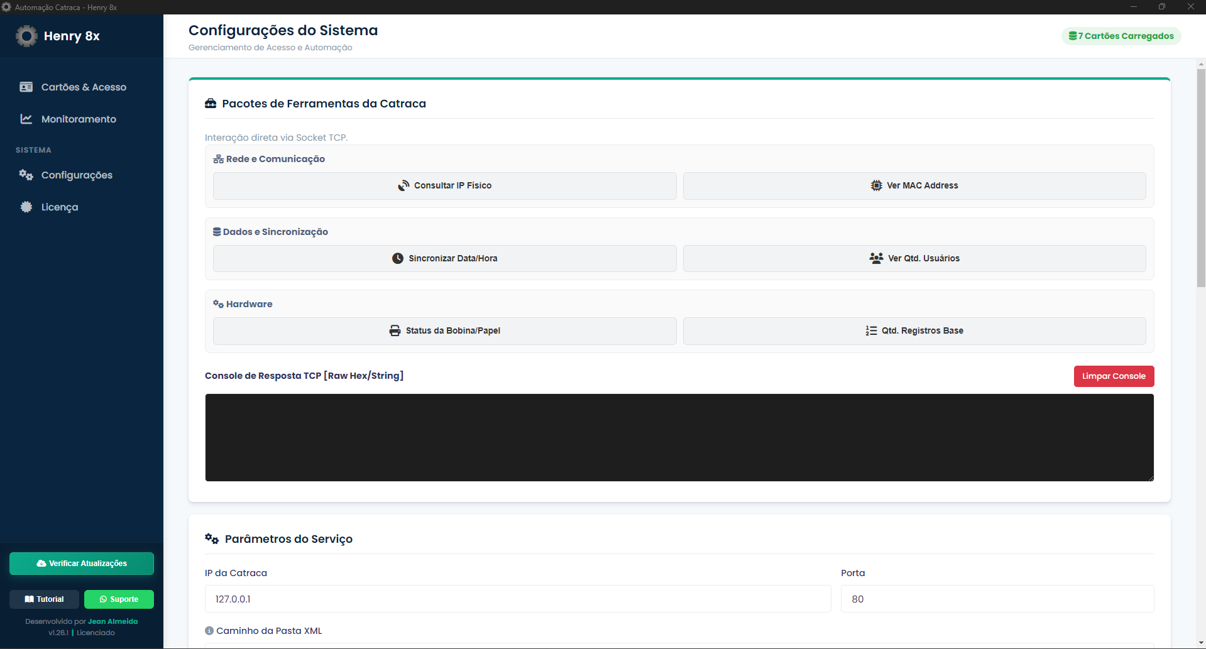This screenshot has height=649, width=1206.
Task: Click the Limpar Console button
Action: [x=1114, y=376]
